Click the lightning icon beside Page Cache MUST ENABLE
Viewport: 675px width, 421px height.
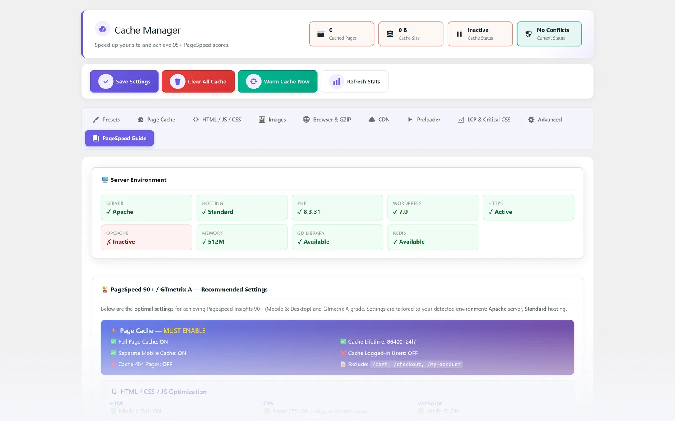[113, 330]
